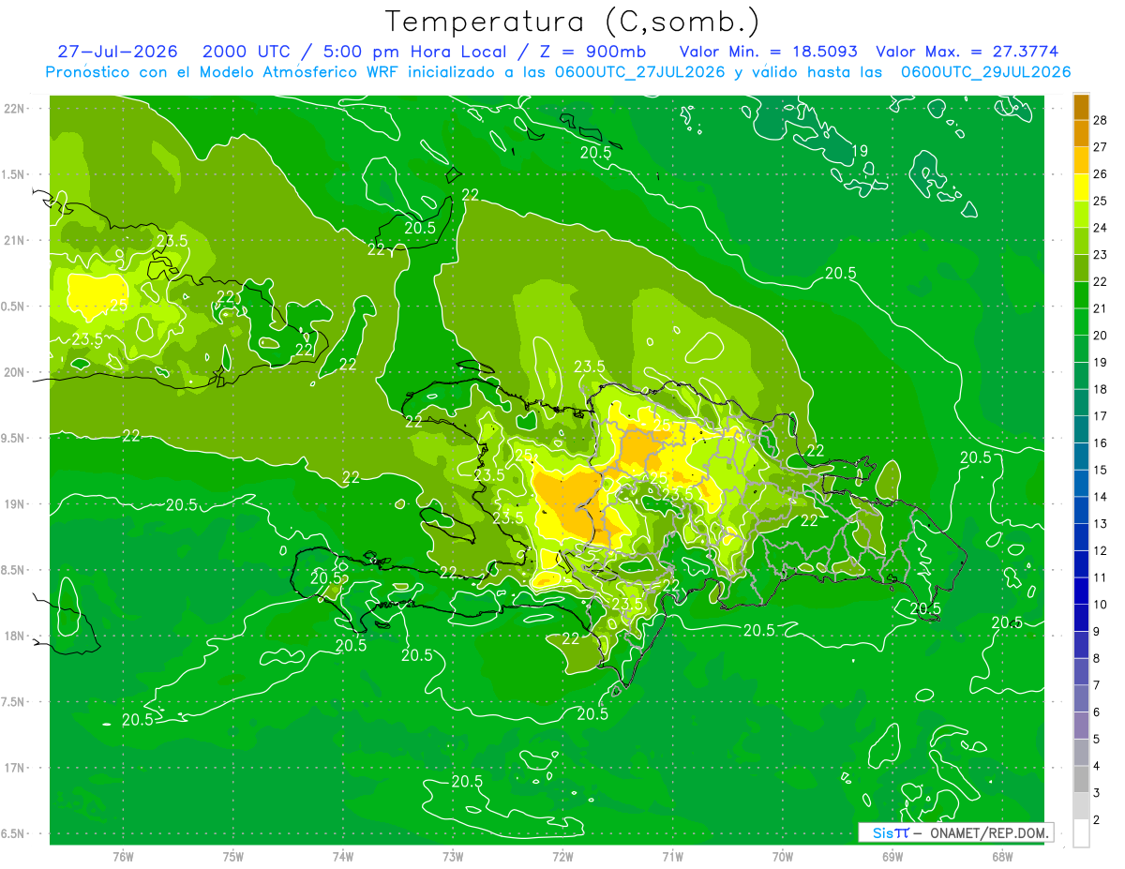Screen dimensions: 1125x869
Task: Select the dark orange legend swatch above 28
Action: [x=1081, y=107]
